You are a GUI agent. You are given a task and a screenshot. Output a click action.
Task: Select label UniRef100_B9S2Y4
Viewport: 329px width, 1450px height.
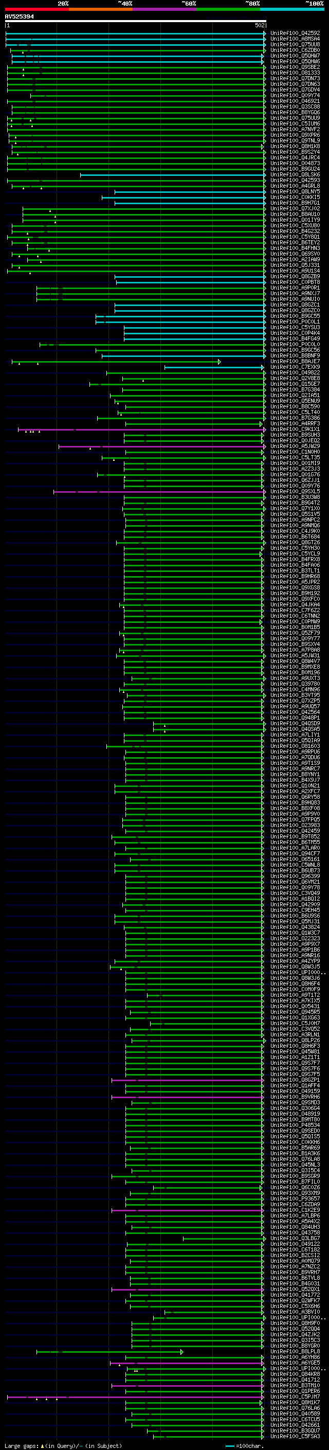pyautogui.click(x=295, y=152)
